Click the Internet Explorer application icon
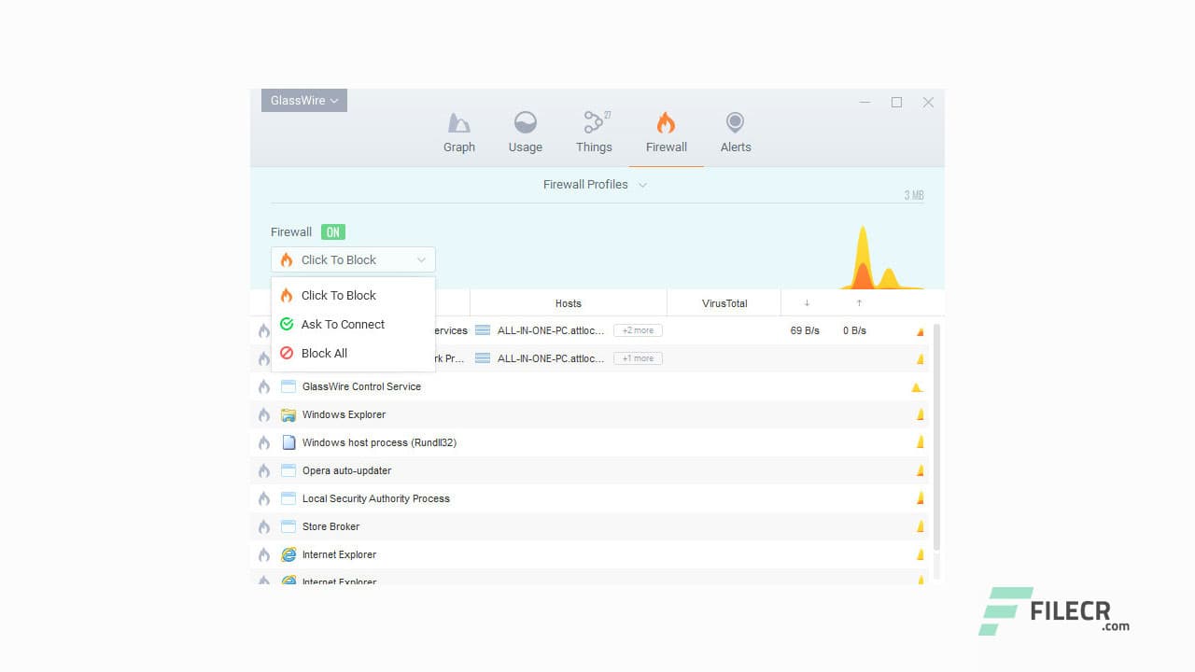Viewport: 1195px width, 672px height. coord(288,554)
